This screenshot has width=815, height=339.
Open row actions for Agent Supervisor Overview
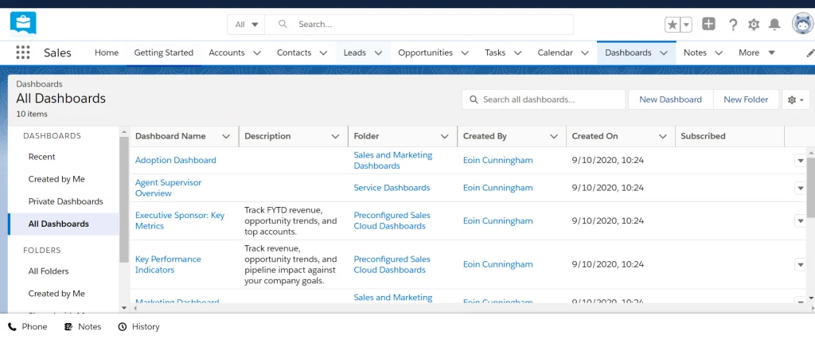[801, 188]
